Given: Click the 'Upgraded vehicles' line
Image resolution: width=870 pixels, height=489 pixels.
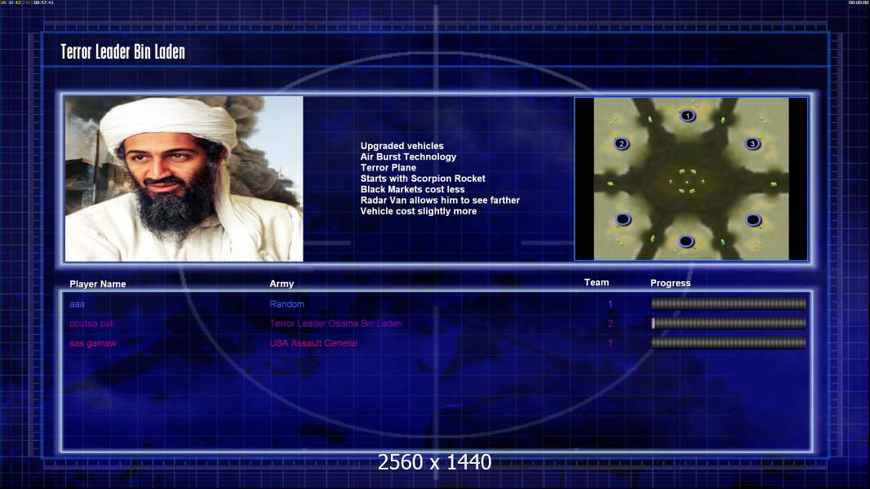Looking at the screenshot, I should pyautogui.click(x=402, y=146).
